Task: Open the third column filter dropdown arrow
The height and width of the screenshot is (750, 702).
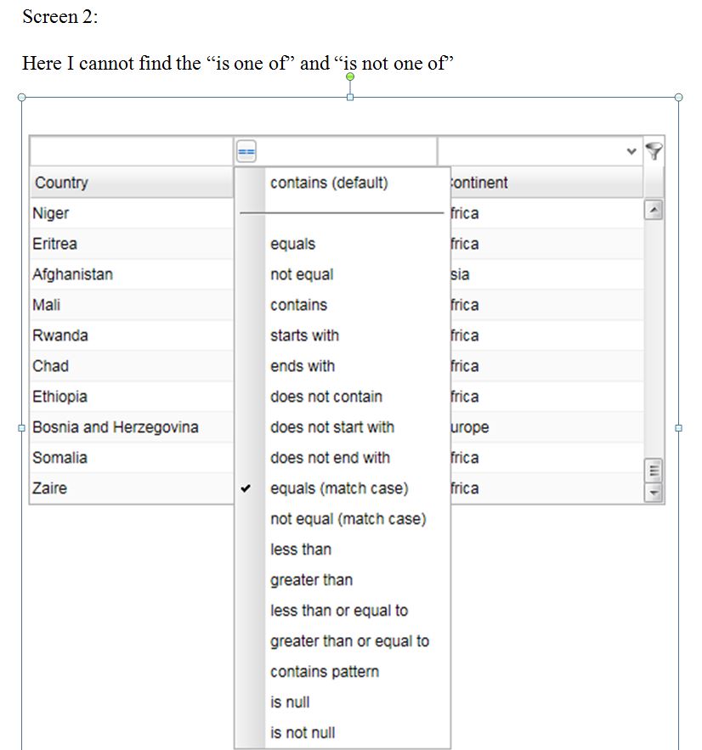Action: 631,151
